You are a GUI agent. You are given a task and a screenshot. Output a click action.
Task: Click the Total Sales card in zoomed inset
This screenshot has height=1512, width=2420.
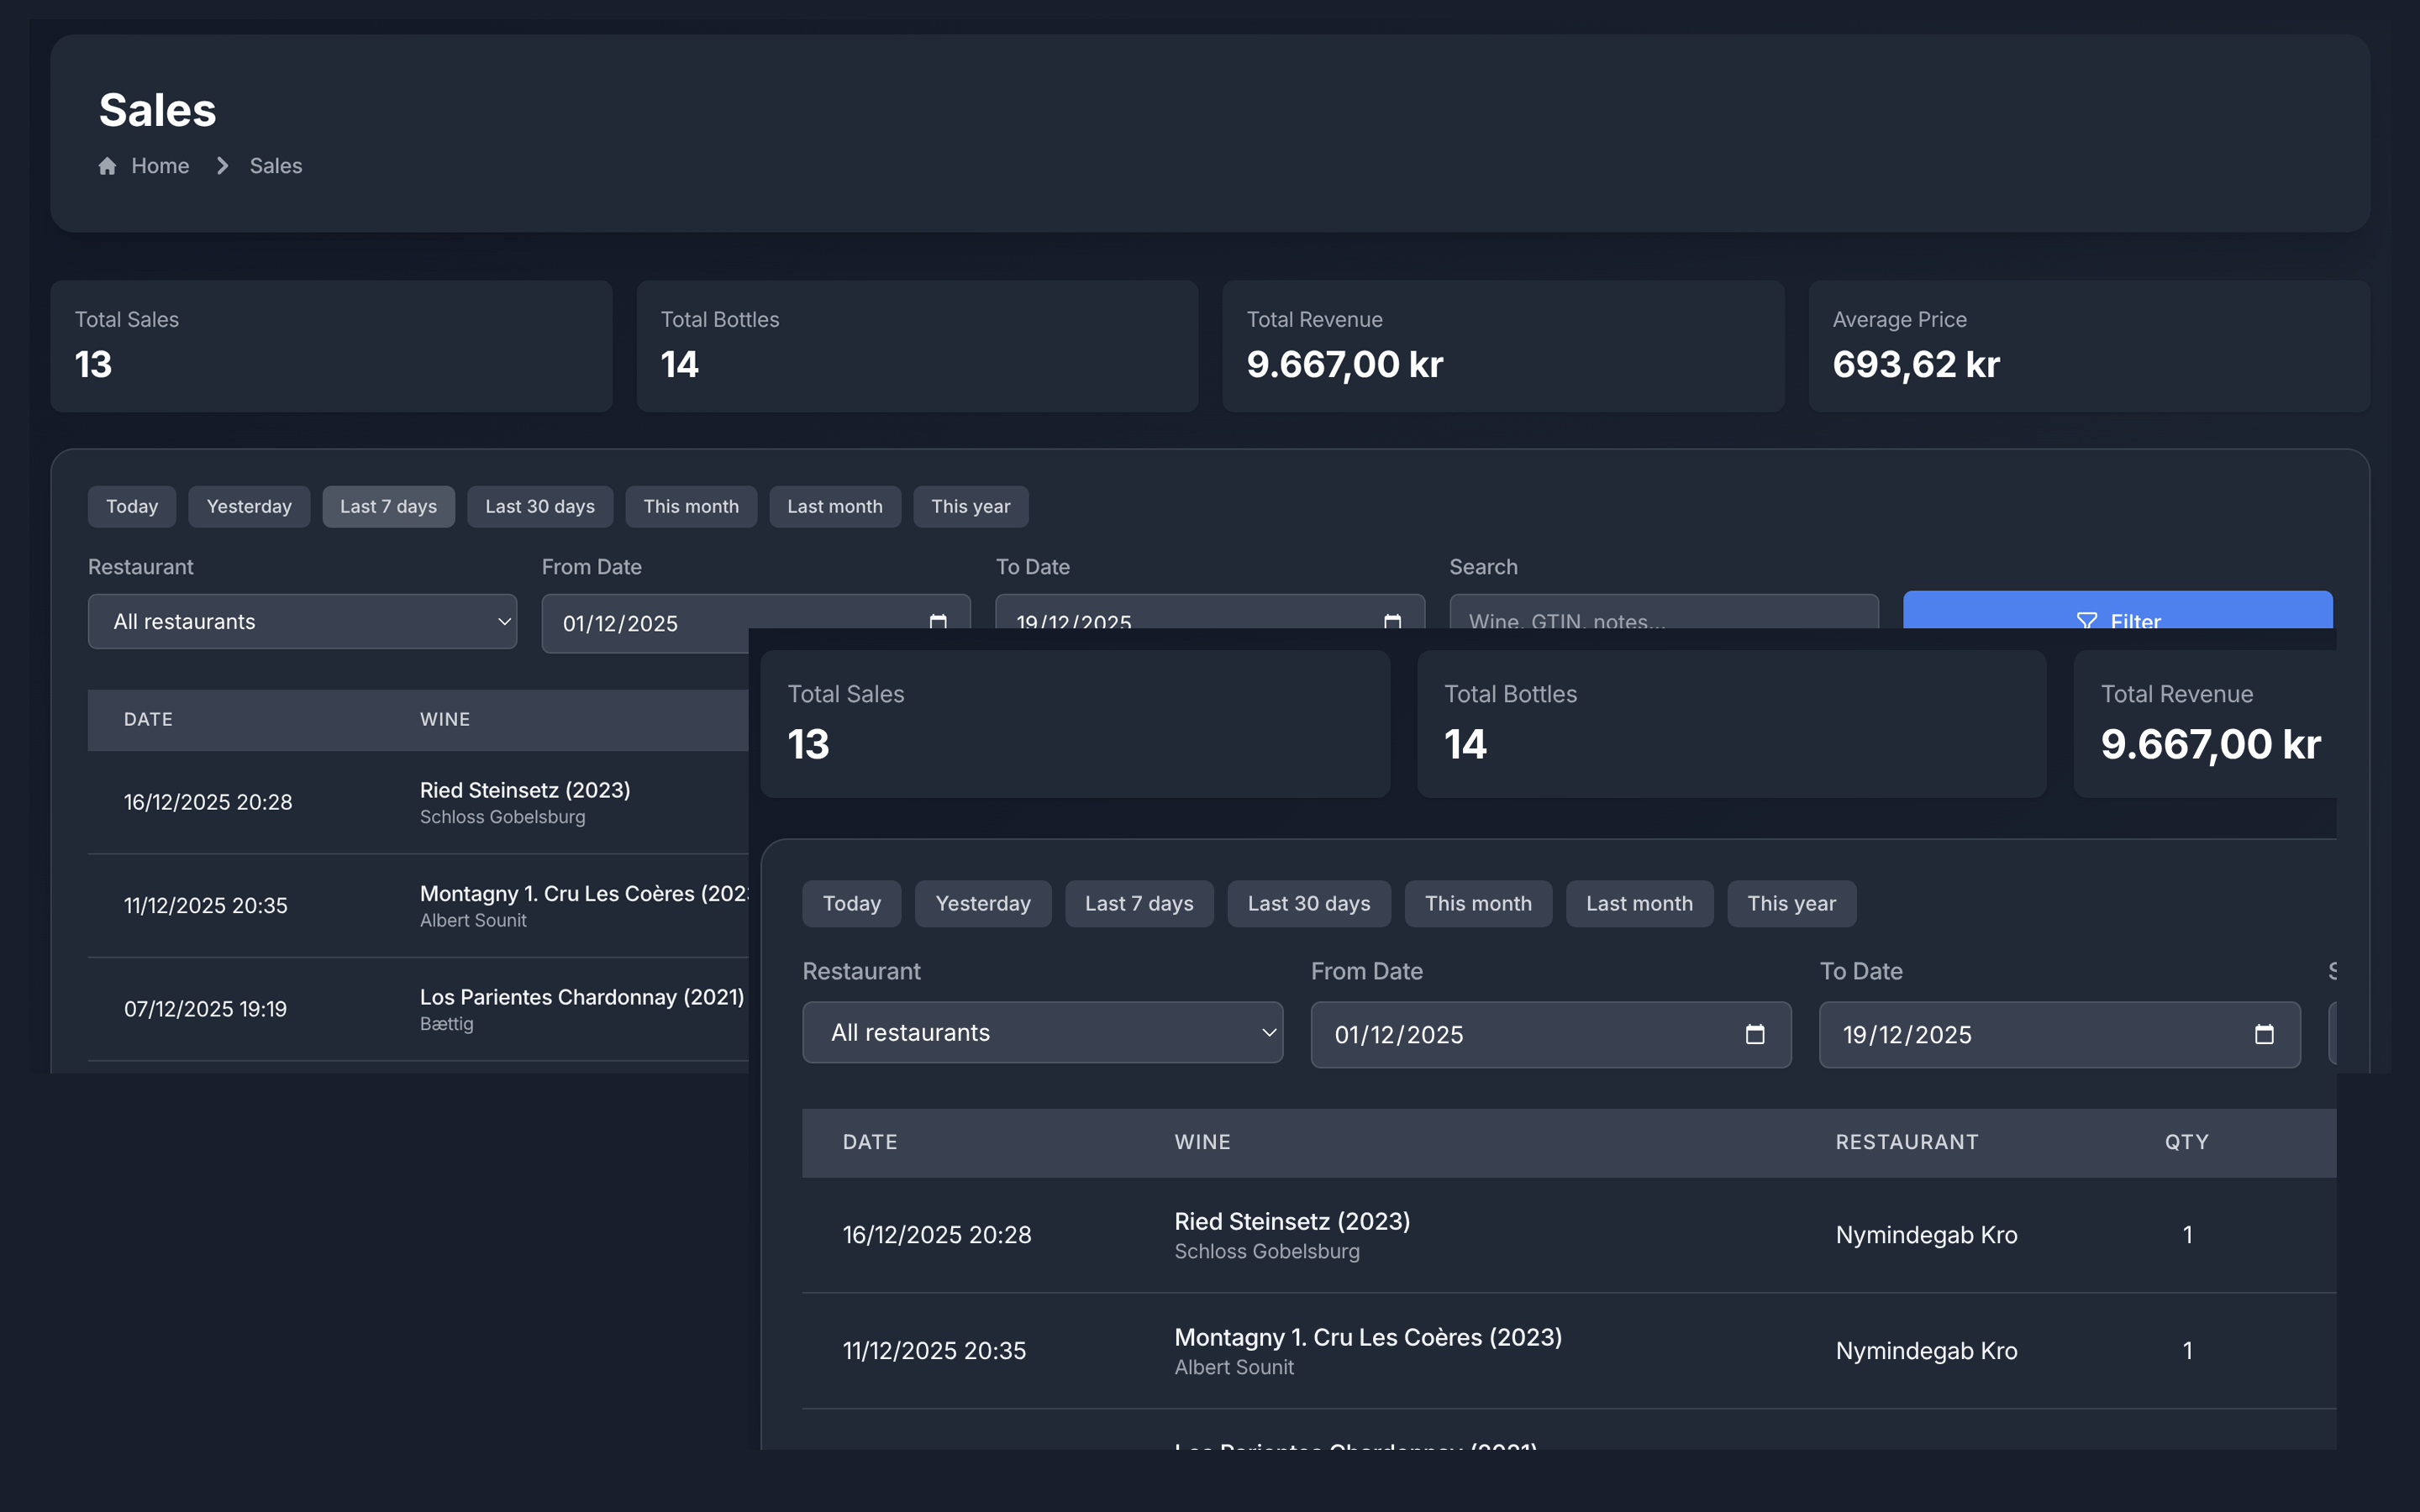click(x=1075, y=724)
